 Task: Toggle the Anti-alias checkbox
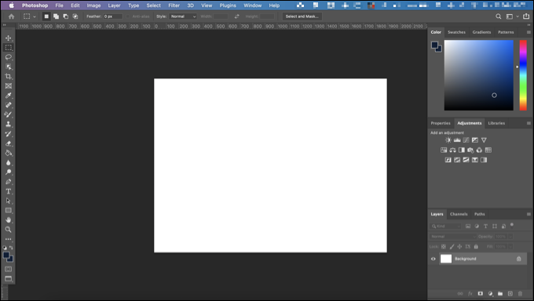click(128, 16)
